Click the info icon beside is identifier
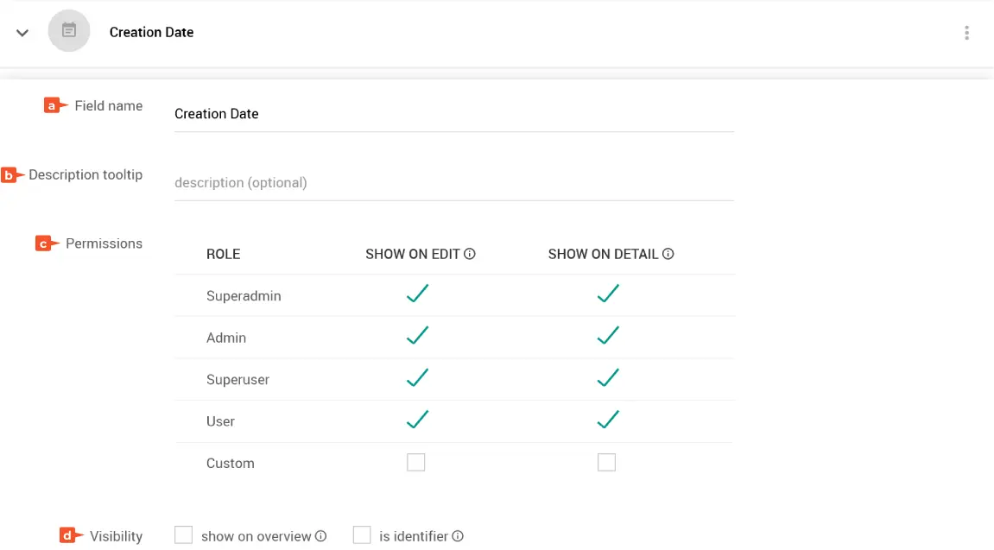994x550 pixels. click(x=458, y=536)
